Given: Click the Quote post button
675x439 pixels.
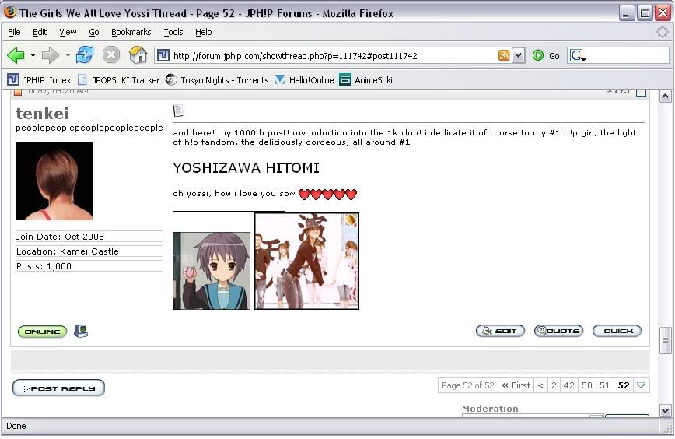Looking at the screenshot, I should (x=559, y=331).
